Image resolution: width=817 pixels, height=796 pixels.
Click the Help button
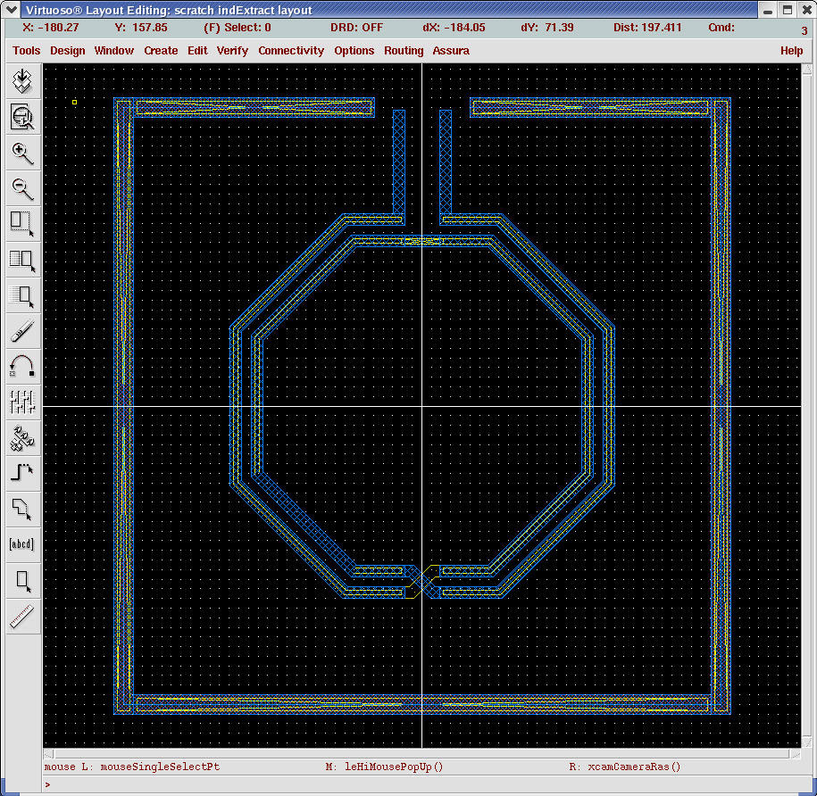point(791,51)
